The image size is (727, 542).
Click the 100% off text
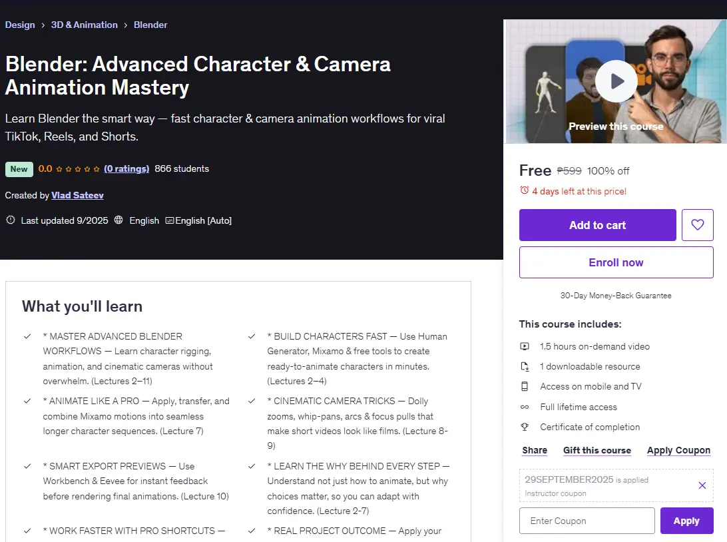pos(608,171)
